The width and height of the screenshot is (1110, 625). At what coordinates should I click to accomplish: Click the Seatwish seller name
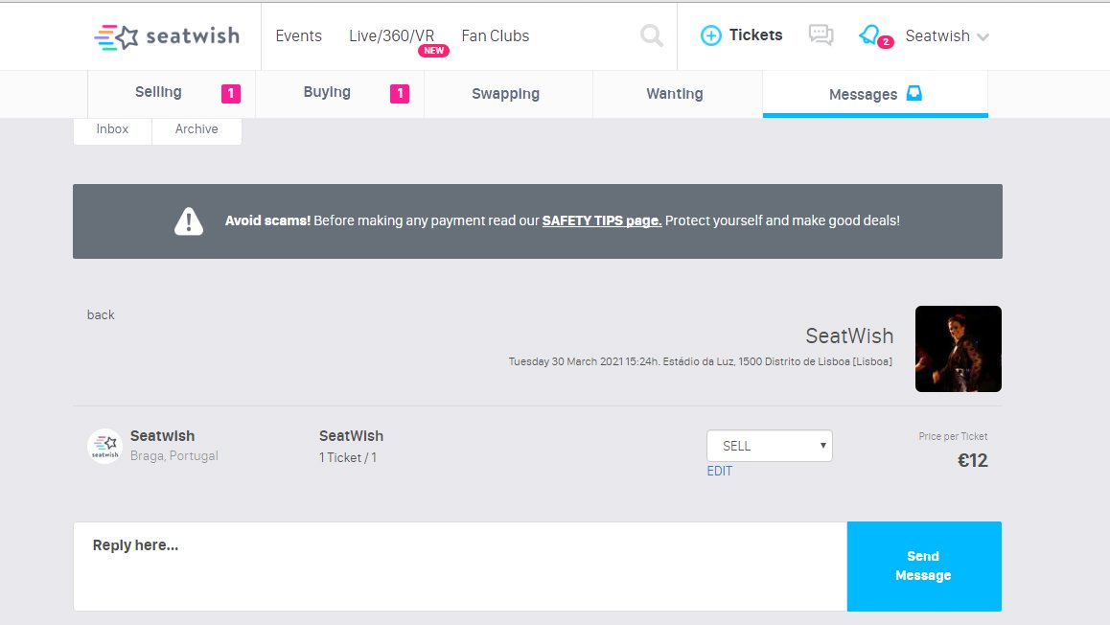tap(162, 436)
